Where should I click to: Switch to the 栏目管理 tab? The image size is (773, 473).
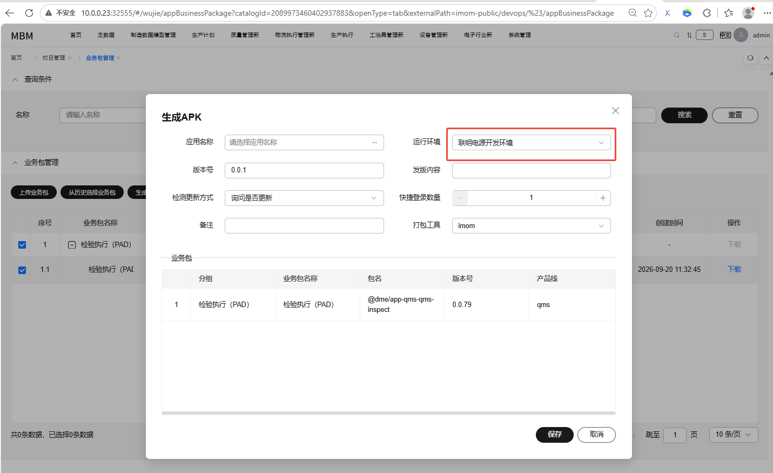53,58
